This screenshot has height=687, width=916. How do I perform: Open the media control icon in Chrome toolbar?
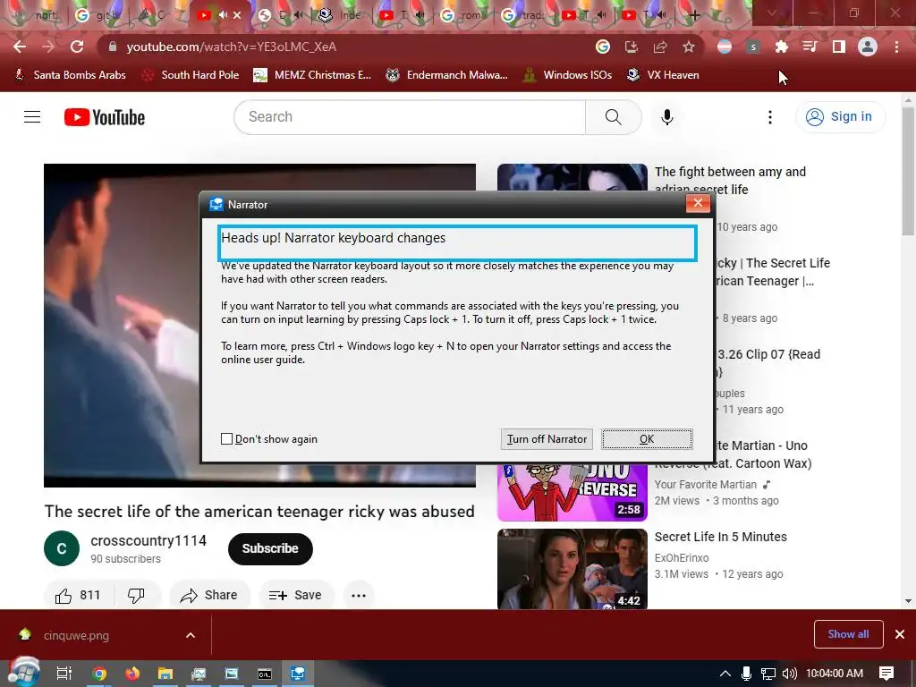810,47
